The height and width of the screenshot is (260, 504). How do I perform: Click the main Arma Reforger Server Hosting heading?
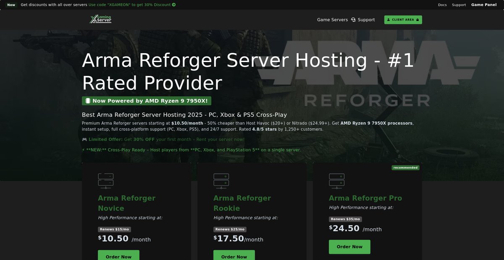248,72
